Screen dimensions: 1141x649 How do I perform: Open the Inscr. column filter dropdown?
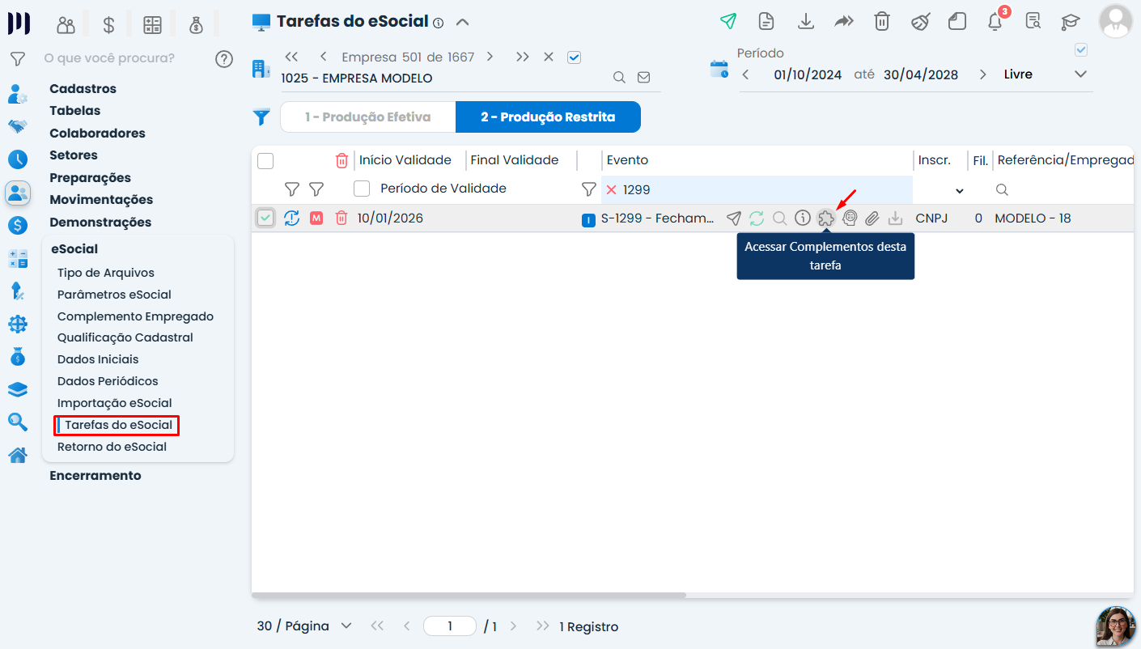[x=960, y=191]
